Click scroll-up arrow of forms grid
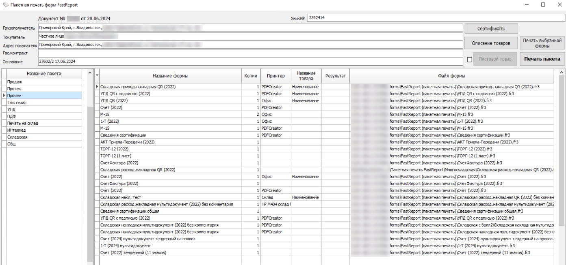The image size is (566, 265). coord(562,72)
